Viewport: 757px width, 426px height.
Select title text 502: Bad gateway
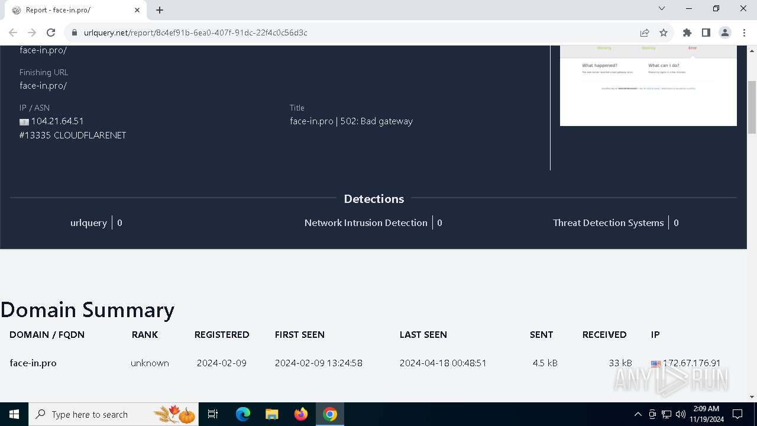click(377, 121)
